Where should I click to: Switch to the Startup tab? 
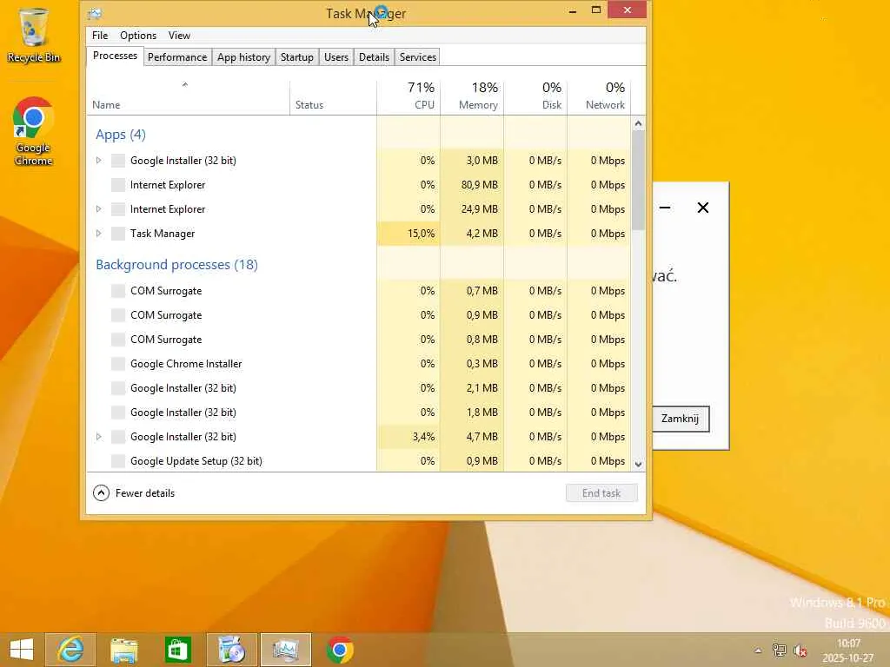click(297, 57)
